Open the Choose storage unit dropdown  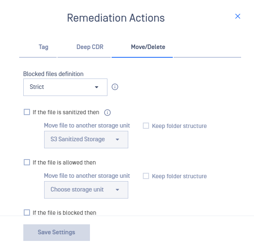click(86, 190)
